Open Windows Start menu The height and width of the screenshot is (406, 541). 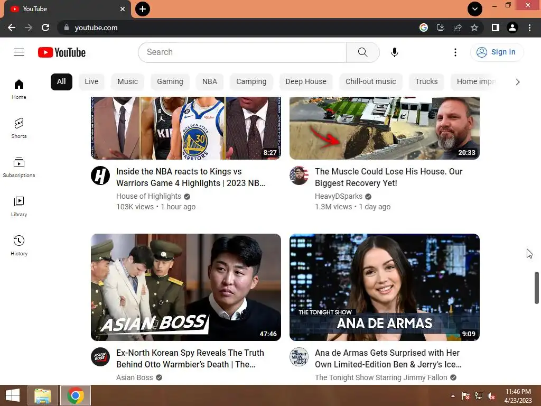pos(13,395)
